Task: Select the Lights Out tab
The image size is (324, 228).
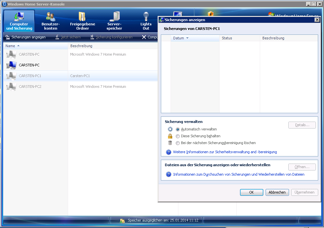Action: click(x=146, y=21)
